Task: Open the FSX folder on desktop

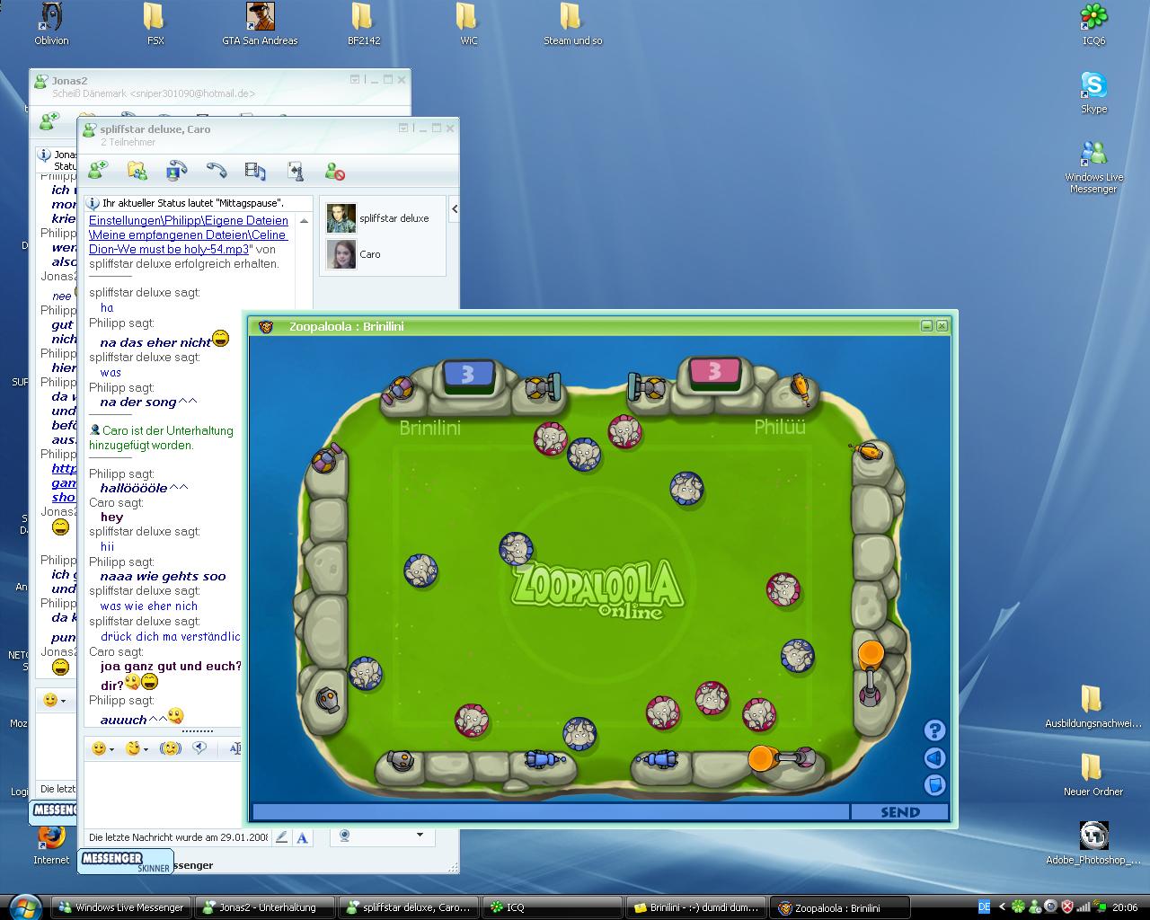Action: 155,24
